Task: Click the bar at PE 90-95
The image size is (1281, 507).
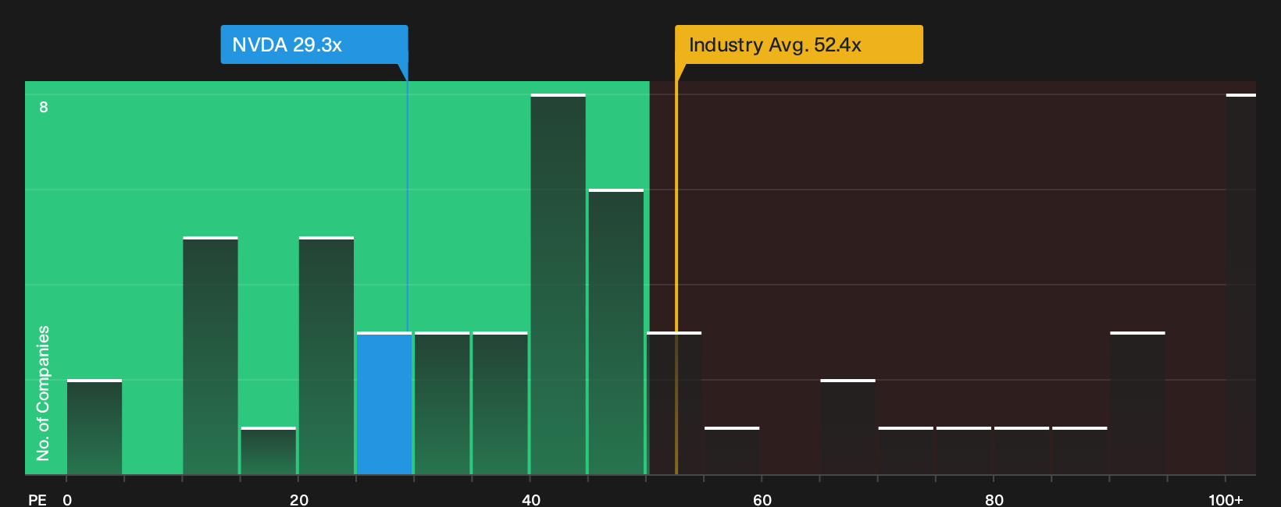Action: coord(1138,403)
